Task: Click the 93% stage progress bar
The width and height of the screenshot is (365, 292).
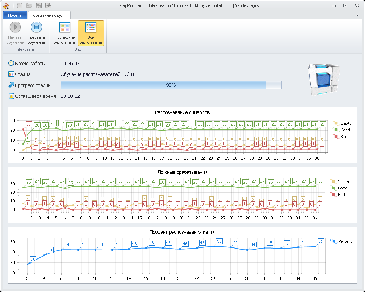Action: coord(171,85)
